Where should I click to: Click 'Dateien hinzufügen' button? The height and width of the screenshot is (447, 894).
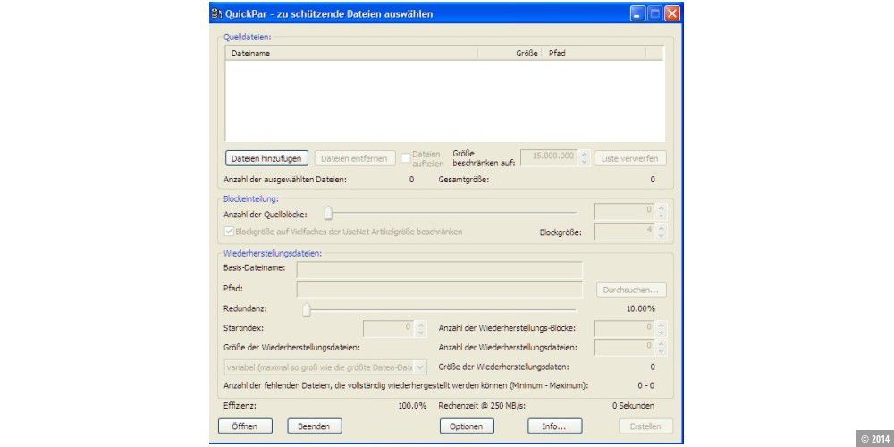[266, 157]
